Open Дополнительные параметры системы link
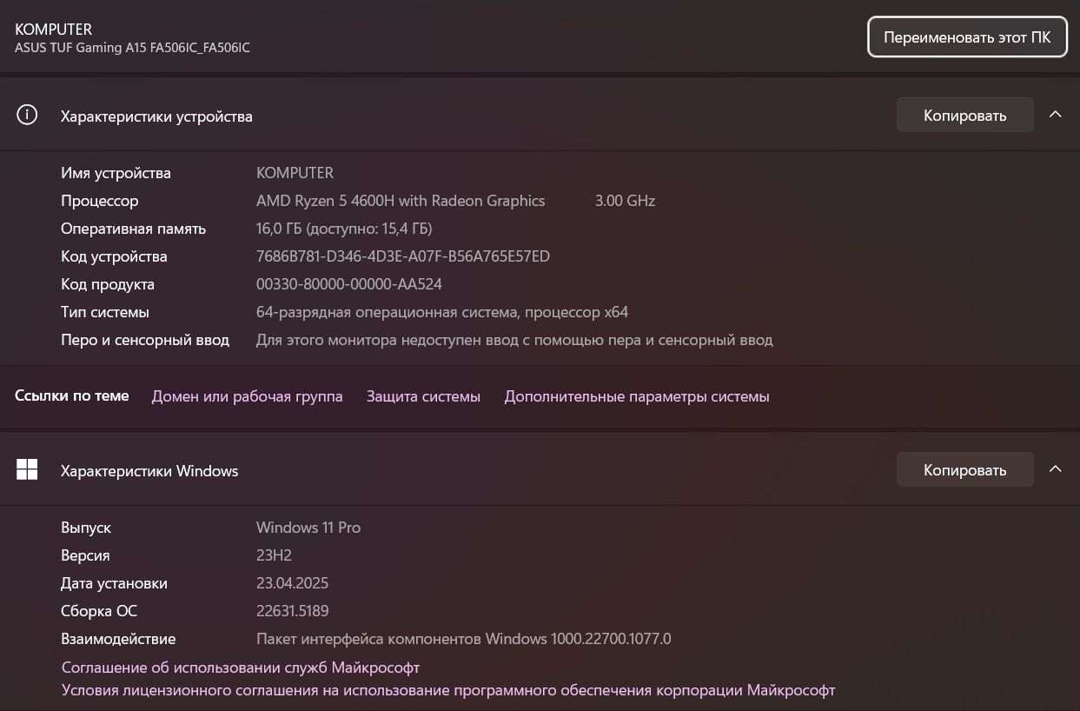 click(x=637, y=396)
